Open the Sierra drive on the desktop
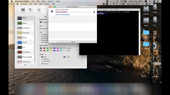Screen dimensions: 170x95 (x=146, y=22)
